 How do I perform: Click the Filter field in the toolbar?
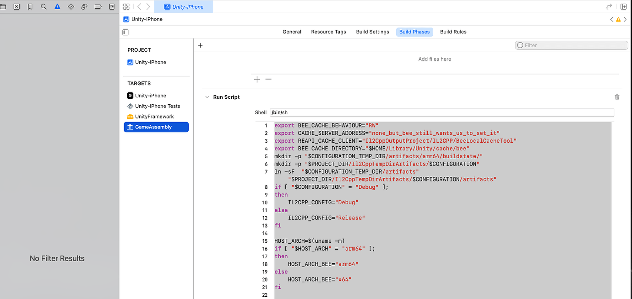pyautogui.click(x=571, y=45)
